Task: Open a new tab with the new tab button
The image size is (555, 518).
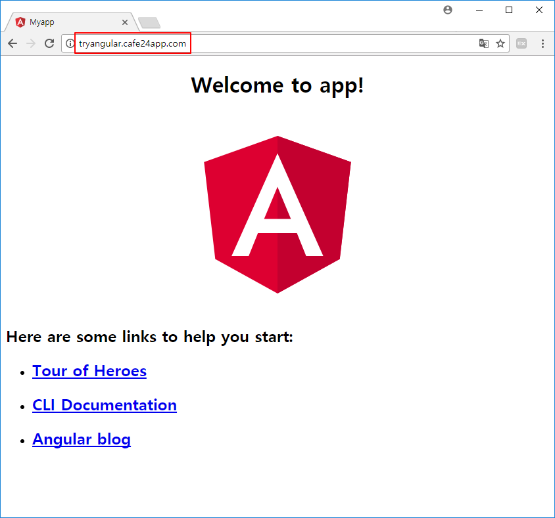Action: pyautogui.click(x=149, y=22)
